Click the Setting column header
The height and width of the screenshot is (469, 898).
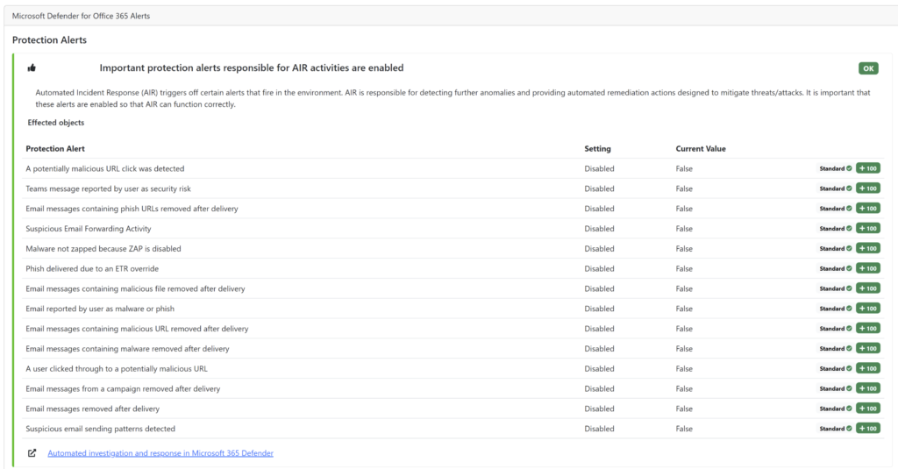pyautogui.click(x=597, y=149)
